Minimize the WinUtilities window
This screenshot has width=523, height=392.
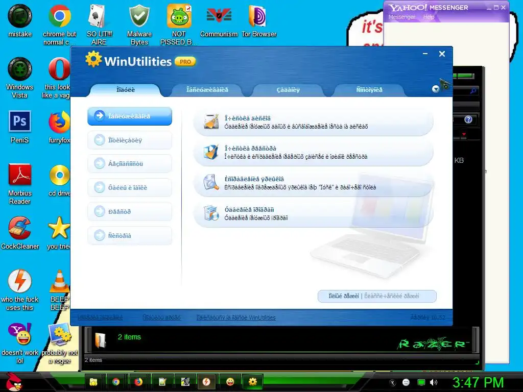(x=425, y=54)
